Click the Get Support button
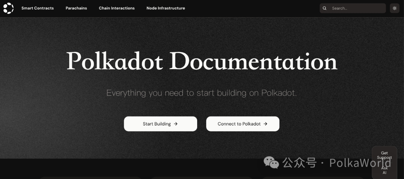The height and width of the screenshot is (179, 404). pos(385,155)
